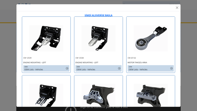This screenshot has width=197, height=111.
Task: Open CM 12538 engine mounting product image
Action: coord(98,38)
